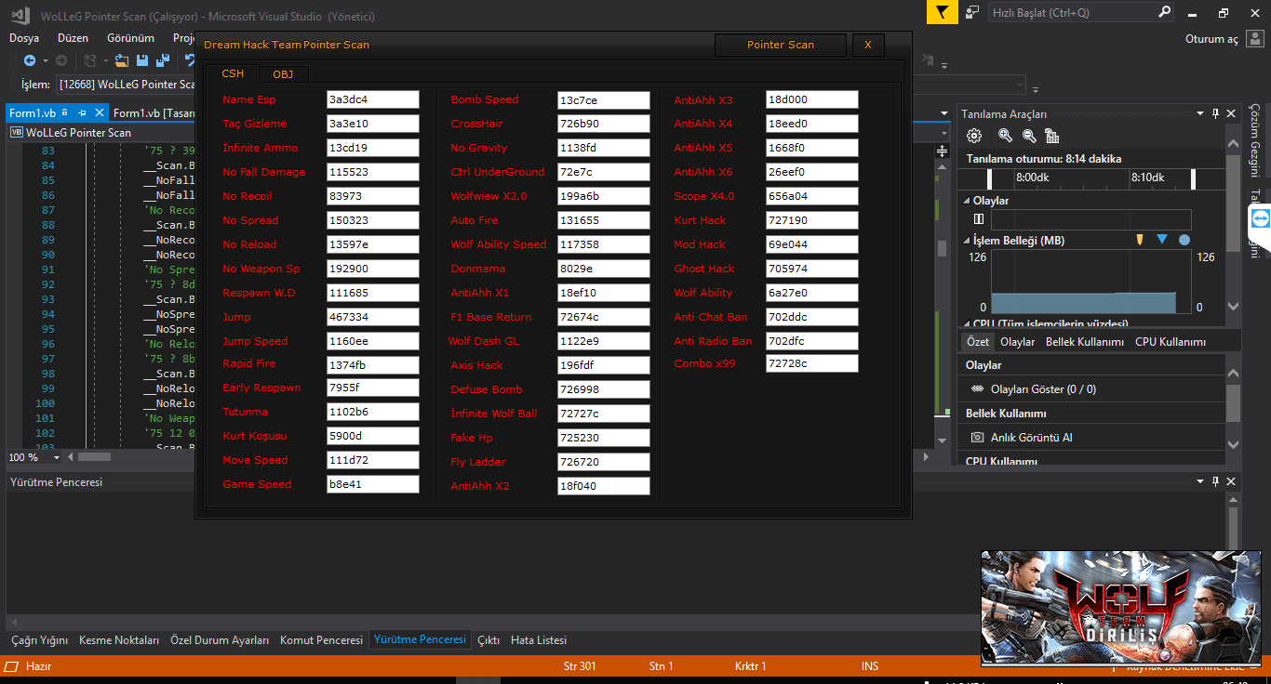Click the Pointer Scan button
The width and height of the screenshot is (1271, 684).
[781, 45]
